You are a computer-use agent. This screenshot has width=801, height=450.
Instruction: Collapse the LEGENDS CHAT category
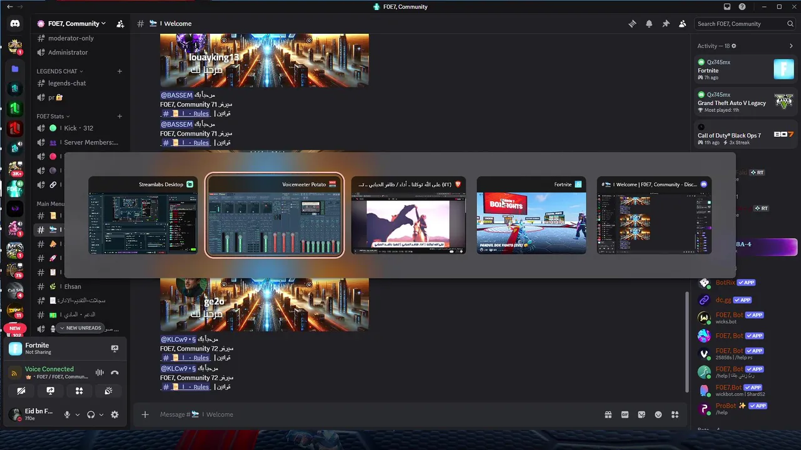[x=59, y=71]
